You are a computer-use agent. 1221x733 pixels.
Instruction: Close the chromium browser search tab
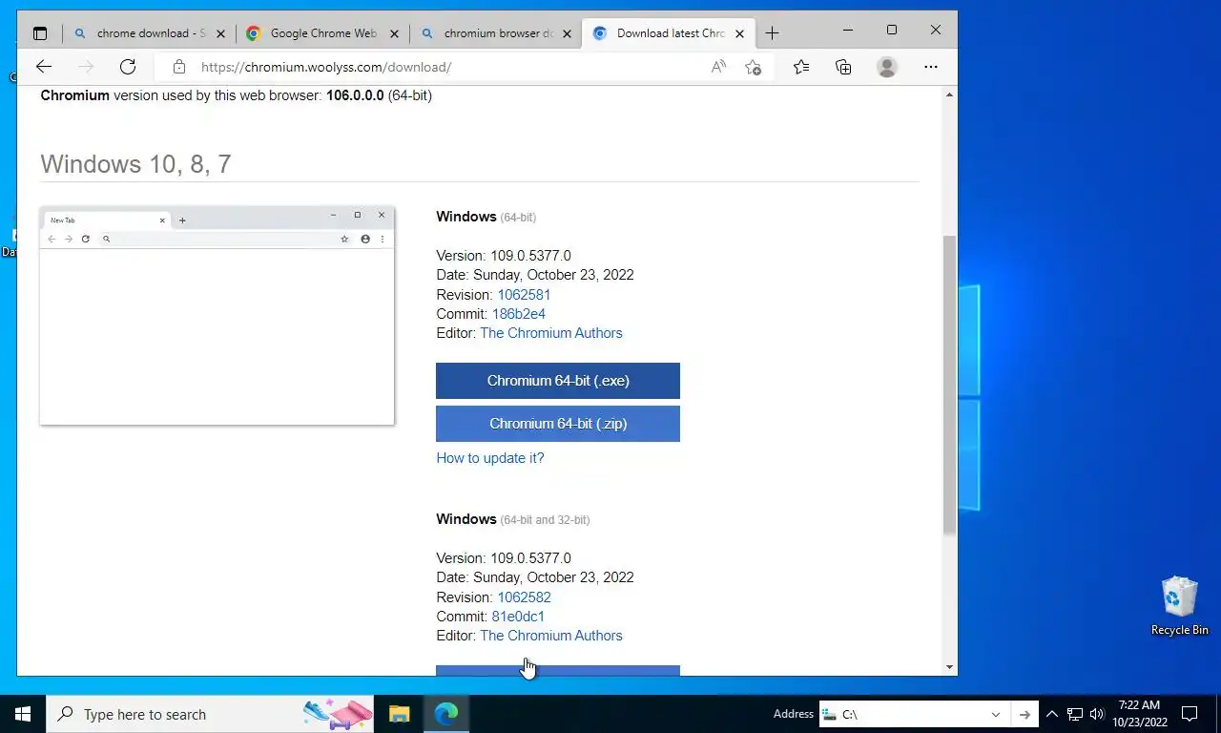[568, 33]
